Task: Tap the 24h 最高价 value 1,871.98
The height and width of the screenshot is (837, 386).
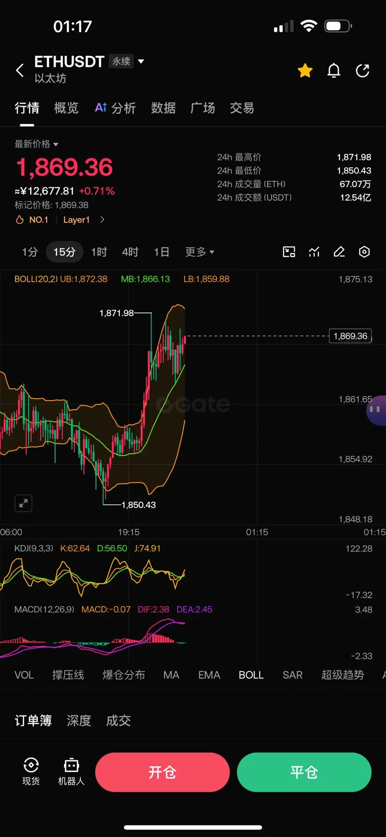Action: (354, 157)
